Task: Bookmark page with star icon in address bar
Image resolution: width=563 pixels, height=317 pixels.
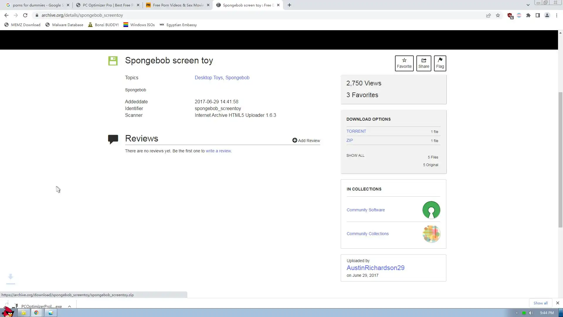Action: (x=498, y=15)
